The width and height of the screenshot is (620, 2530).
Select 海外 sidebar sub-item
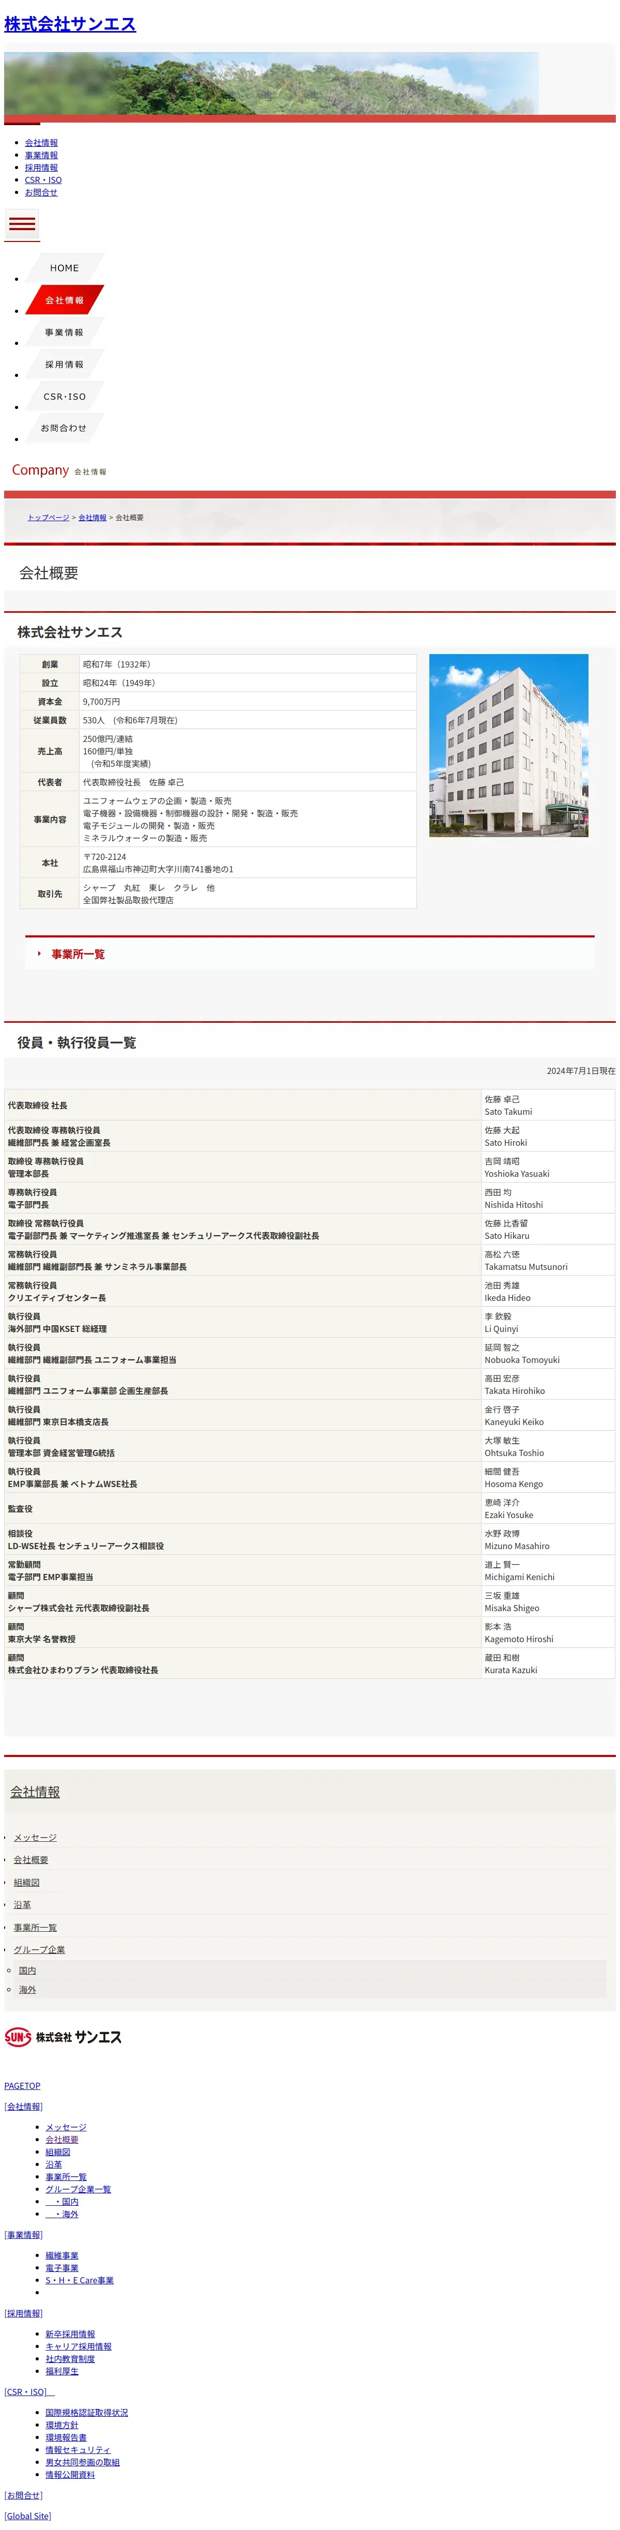coord(27,1990)
